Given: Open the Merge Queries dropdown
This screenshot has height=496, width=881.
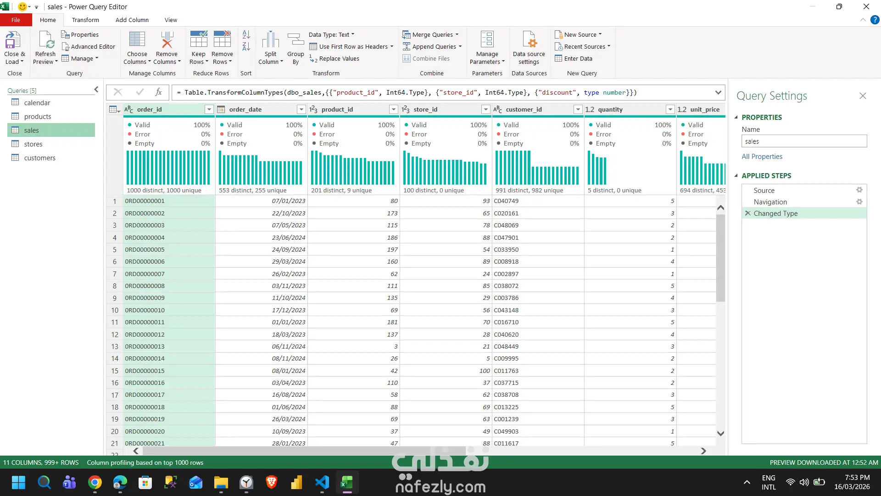Looking at the screenshot, I should point(430,34).
